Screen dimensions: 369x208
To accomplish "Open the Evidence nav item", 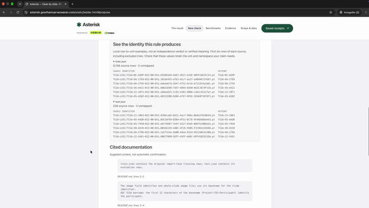I will point(230,28).
